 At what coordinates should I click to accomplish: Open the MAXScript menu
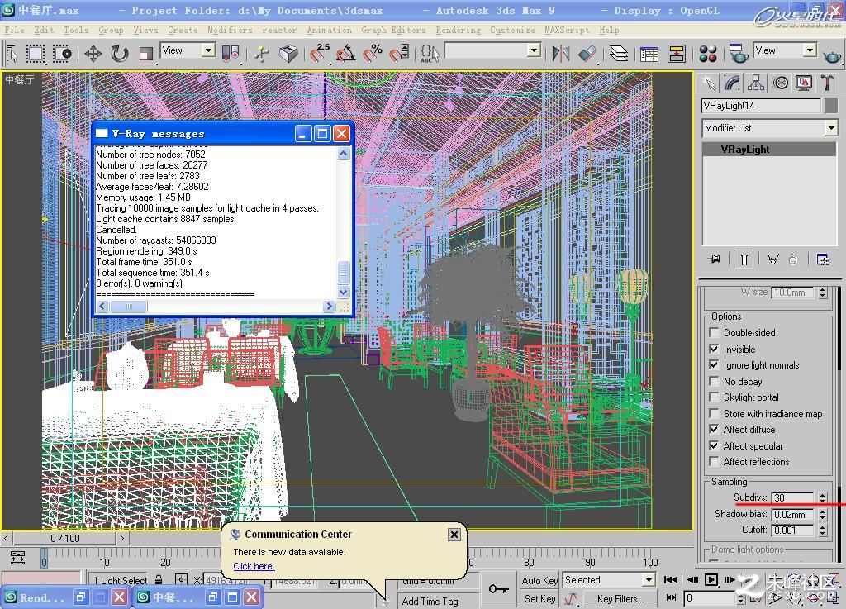[567, 31]
